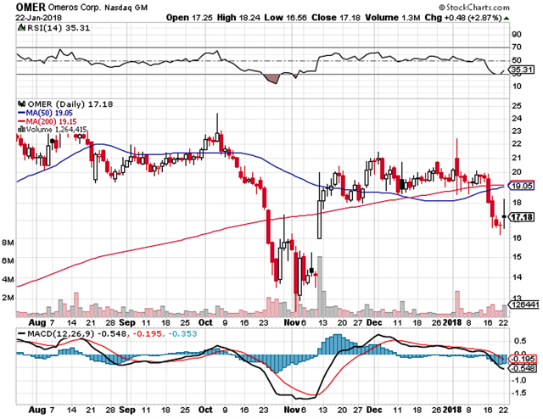The width and height of the screenshot is (543, 419).
Task: Click the 8M label on volume axis
Action: point(8,243)
